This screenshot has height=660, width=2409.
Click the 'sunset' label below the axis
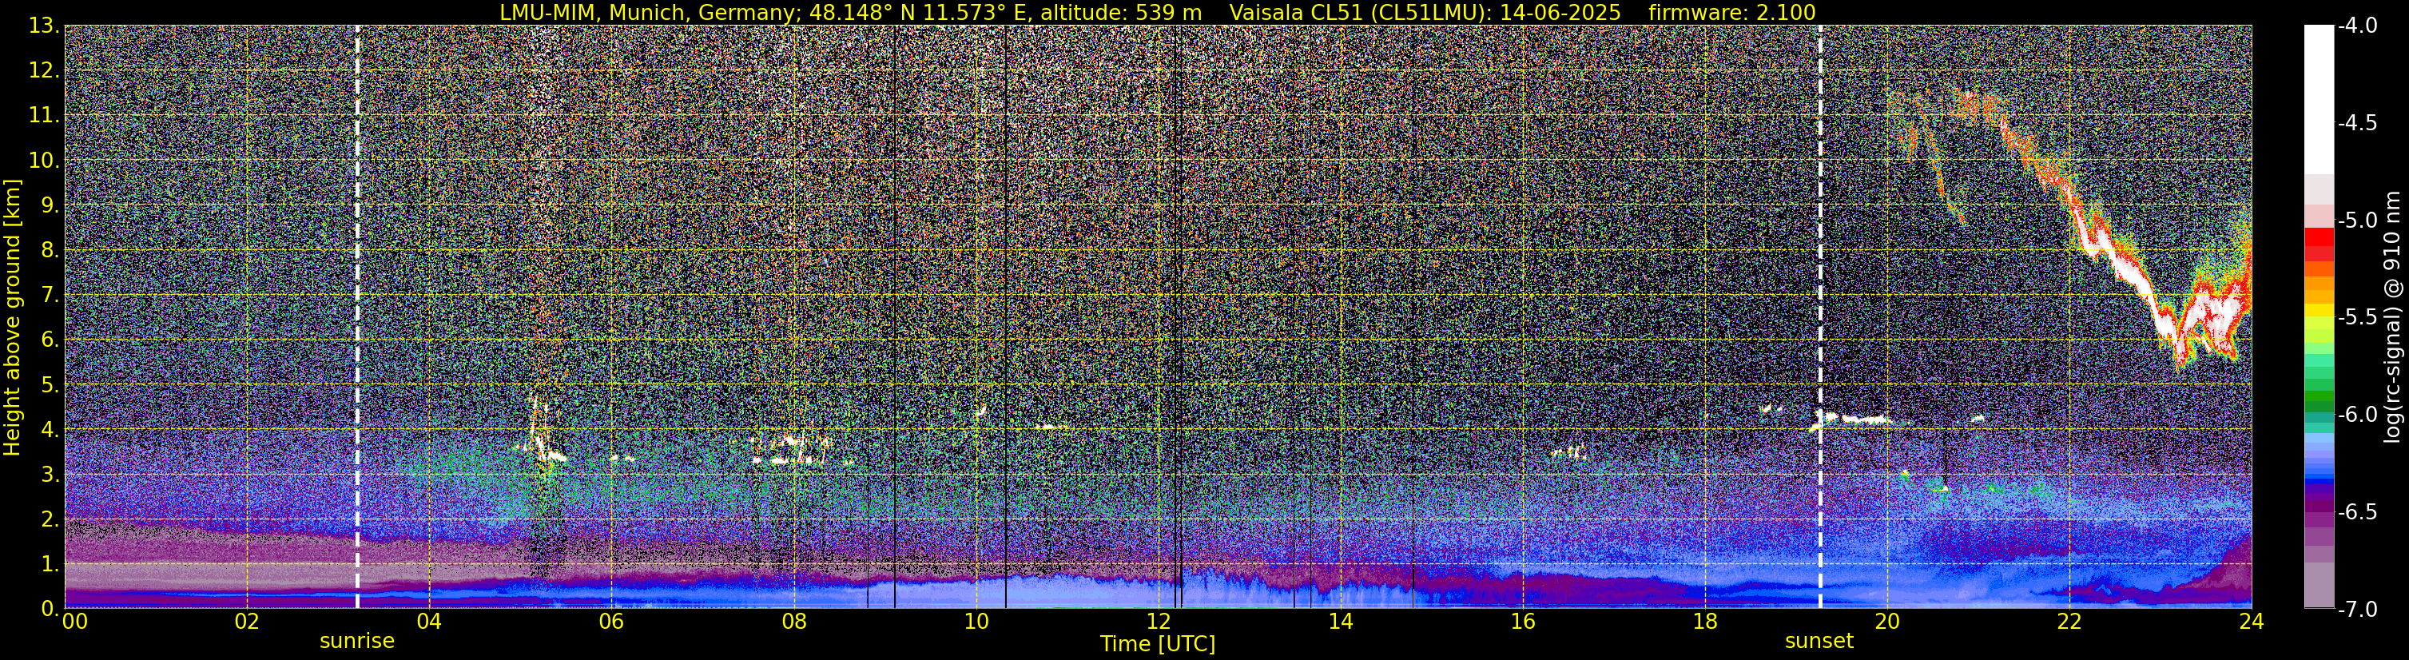coord(1819,642)
